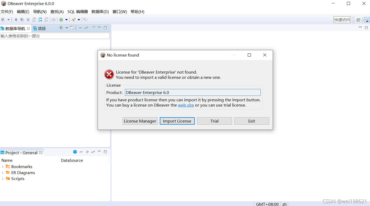Open the 导航(N) menu
Viewport: 370px width, 206px height.
coord(40,12)
